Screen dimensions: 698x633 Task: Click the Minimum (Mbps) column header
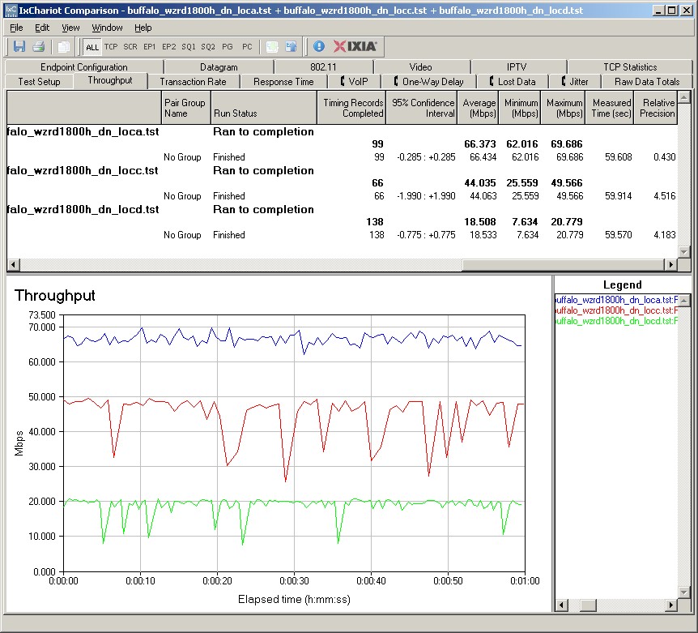pyautogui.click(x=520, y=107)
